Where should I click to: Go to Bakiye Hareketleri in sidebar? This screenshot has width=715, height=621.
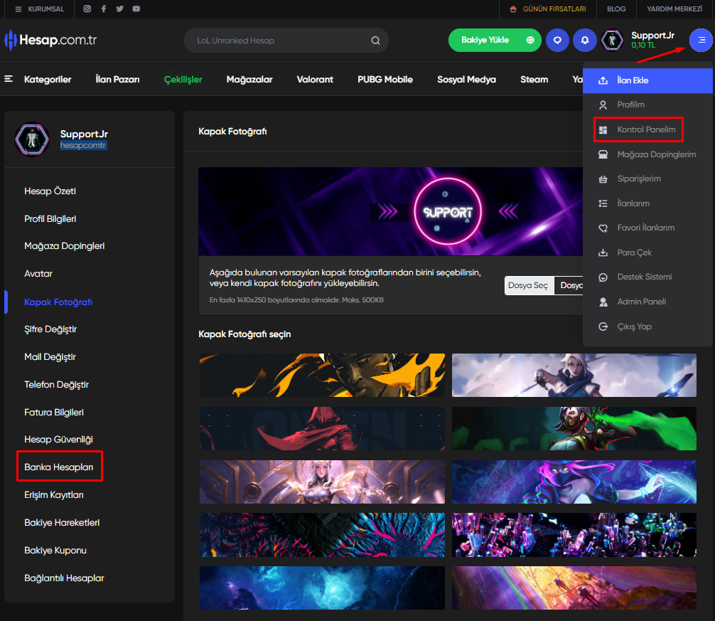(x=62, y=523)
